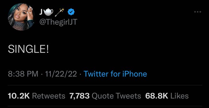Click the 8:38 PM timestamp
The width and height of the screenshot is (209, 108).
coord(23,74)
